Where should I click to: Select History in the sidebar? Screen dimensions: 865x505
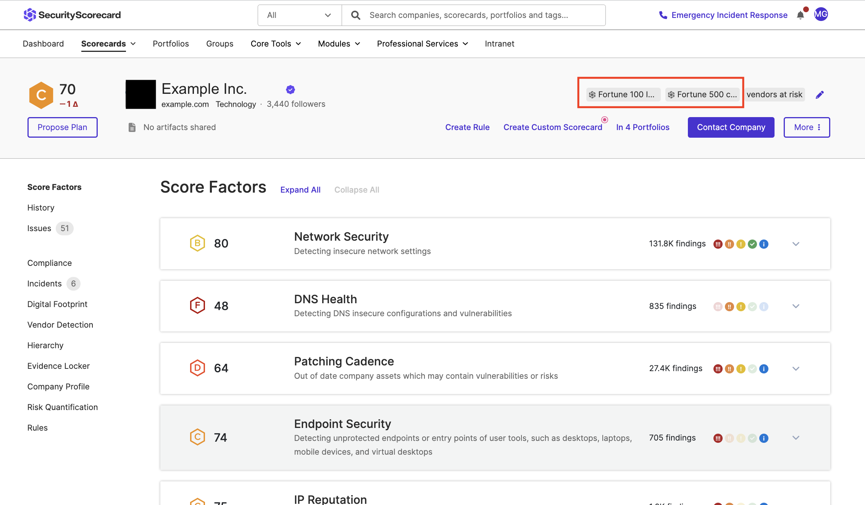point(41,208)
